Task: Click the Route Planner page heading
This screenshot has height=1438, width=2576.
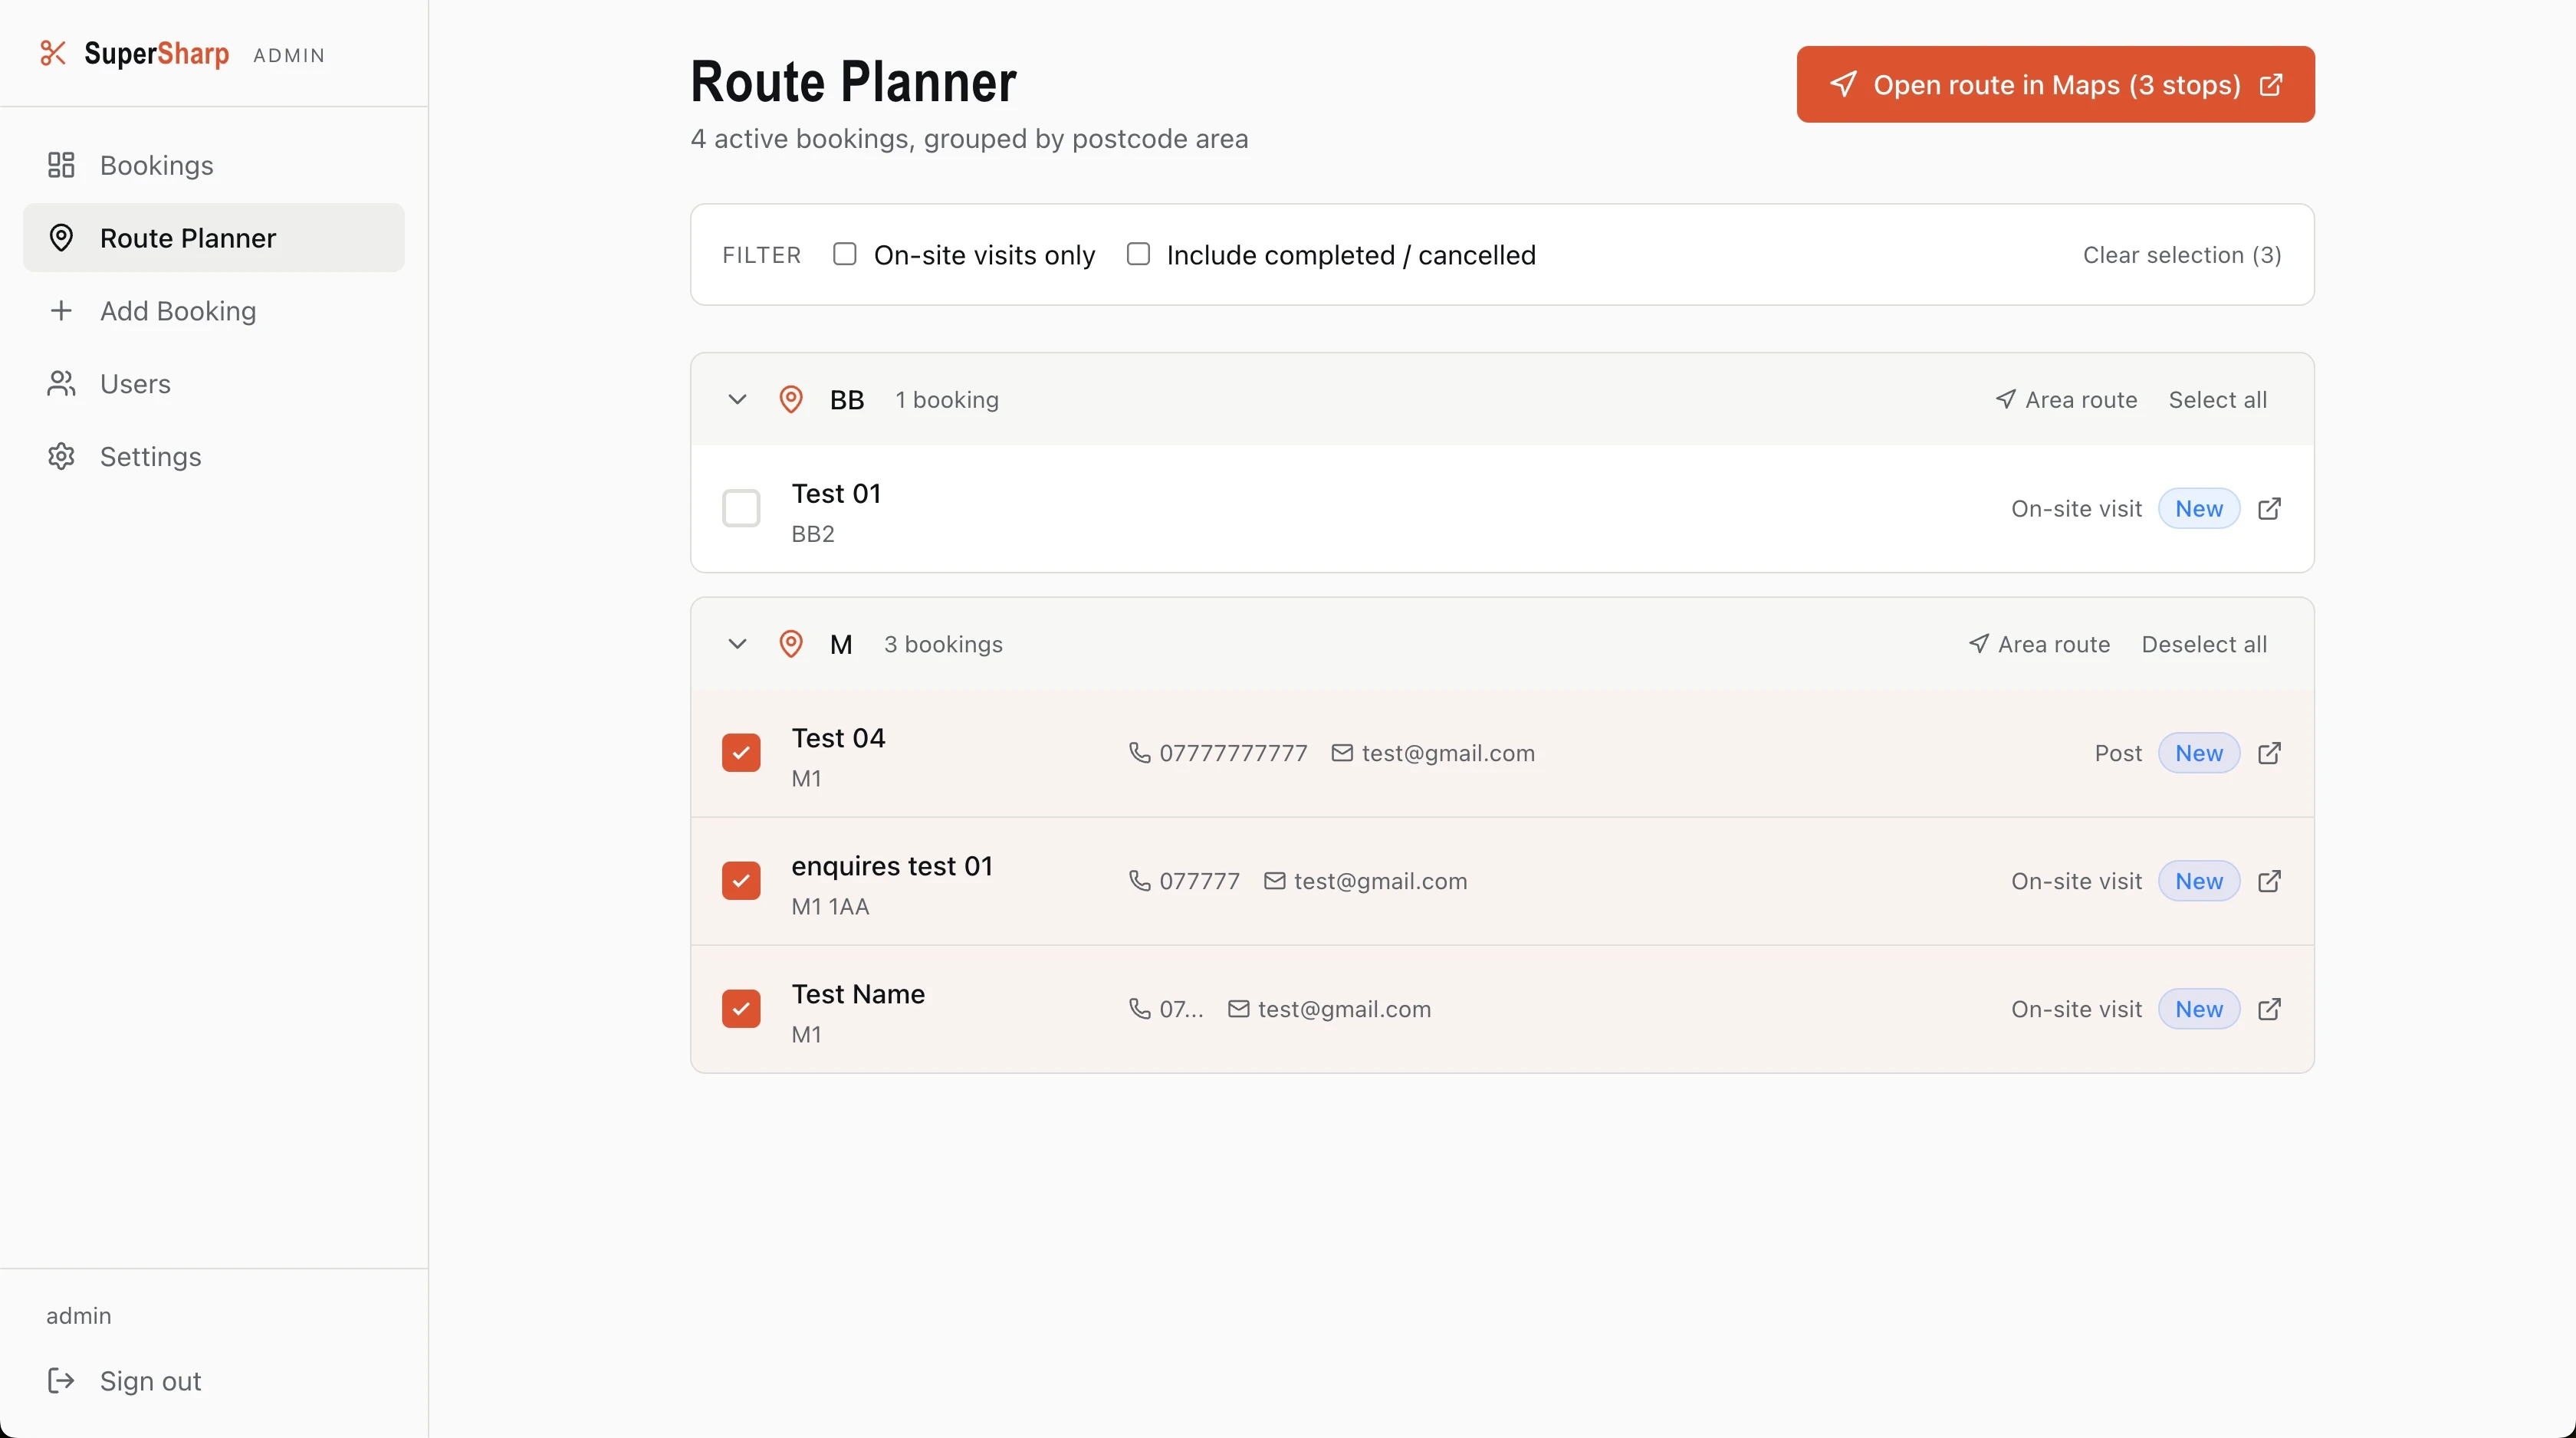Action: click(x=853, y=82)
